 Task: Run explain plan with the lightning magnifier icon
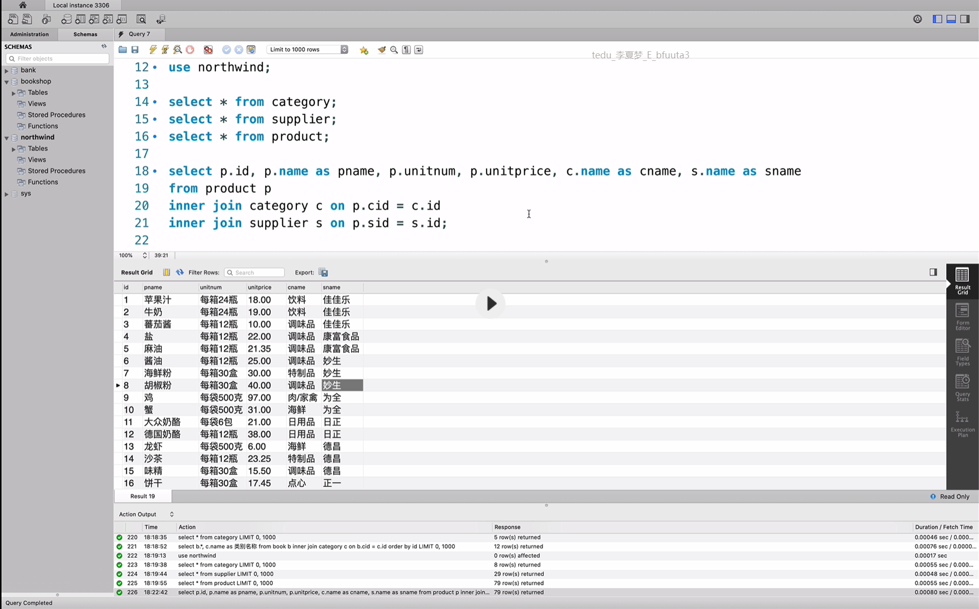(x=178, y=50)
